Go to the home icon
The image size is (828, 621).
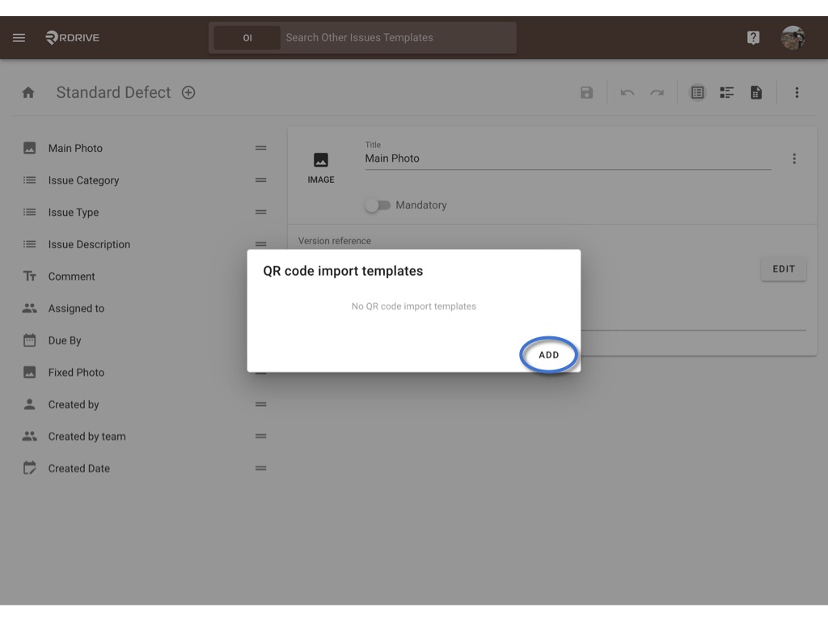[x=28, y=93]
